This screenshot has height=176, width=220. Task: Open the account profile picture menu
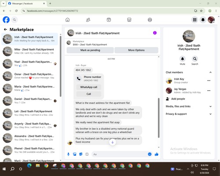pyautogui.click(x=211, y=20)
